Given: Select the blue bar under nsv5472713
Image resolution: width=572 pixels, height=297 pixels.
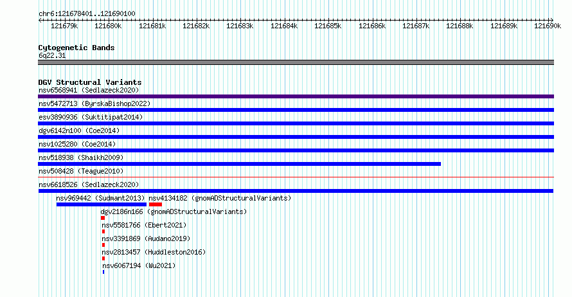Looking at the screenshot, I should click(296, 110).
